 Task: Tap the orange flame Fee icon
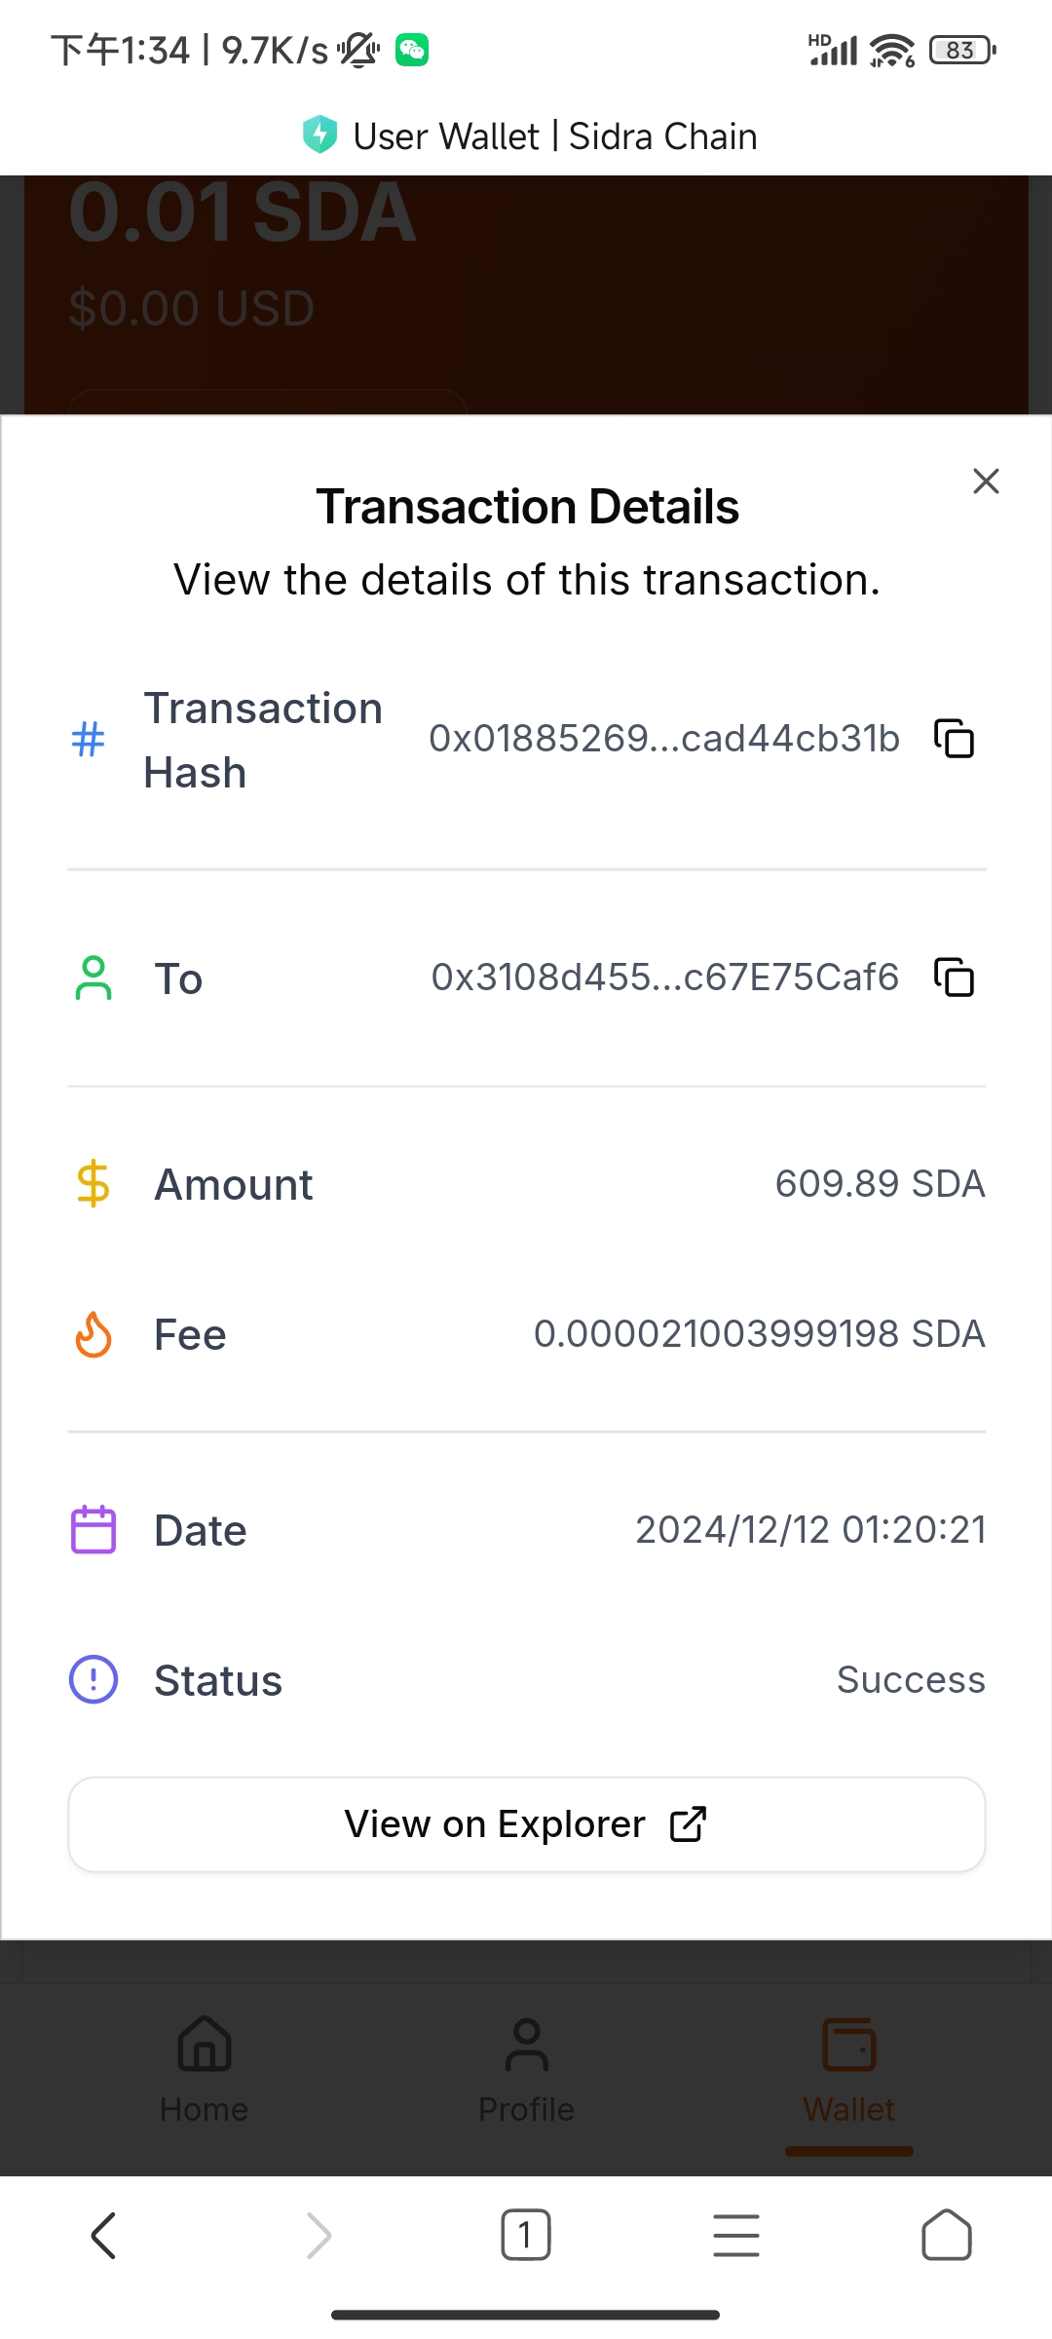[94, 1334]
